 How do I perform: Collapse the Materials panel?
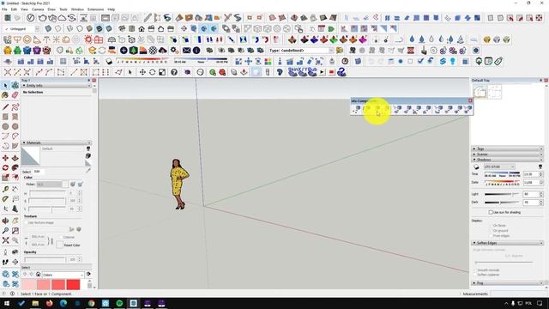coord(57,142)
